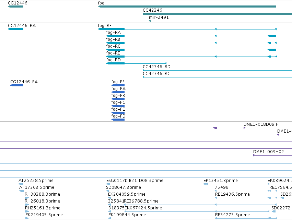The image size is (292, 220).
Task: Select the EK204059.5prime EST marker
Action: tap(109, 198)
